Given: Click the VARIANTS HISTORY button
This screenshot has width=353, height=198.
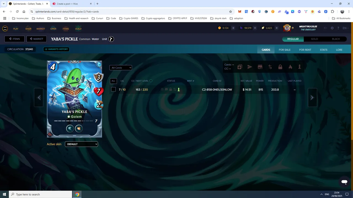Looking at the screenshot, I should [x=56, y=49].
